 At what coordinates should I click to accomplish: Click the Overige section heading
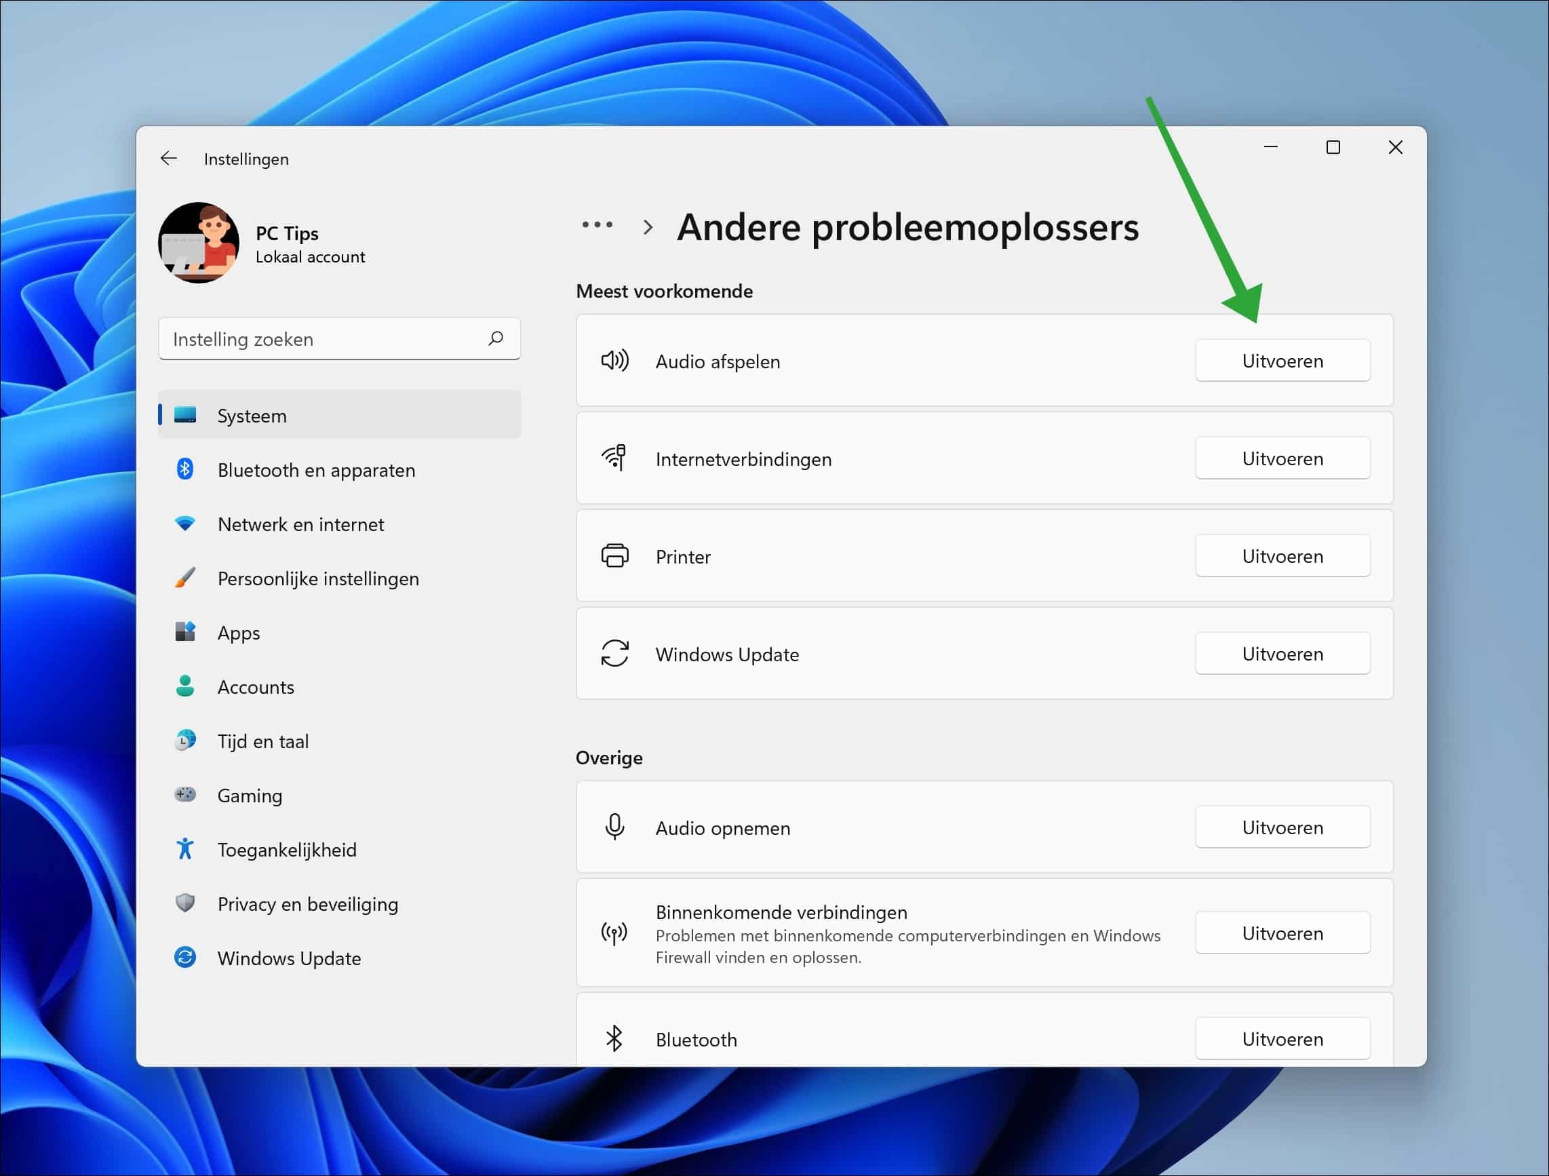pyautogui.click(x=608, y=758)
